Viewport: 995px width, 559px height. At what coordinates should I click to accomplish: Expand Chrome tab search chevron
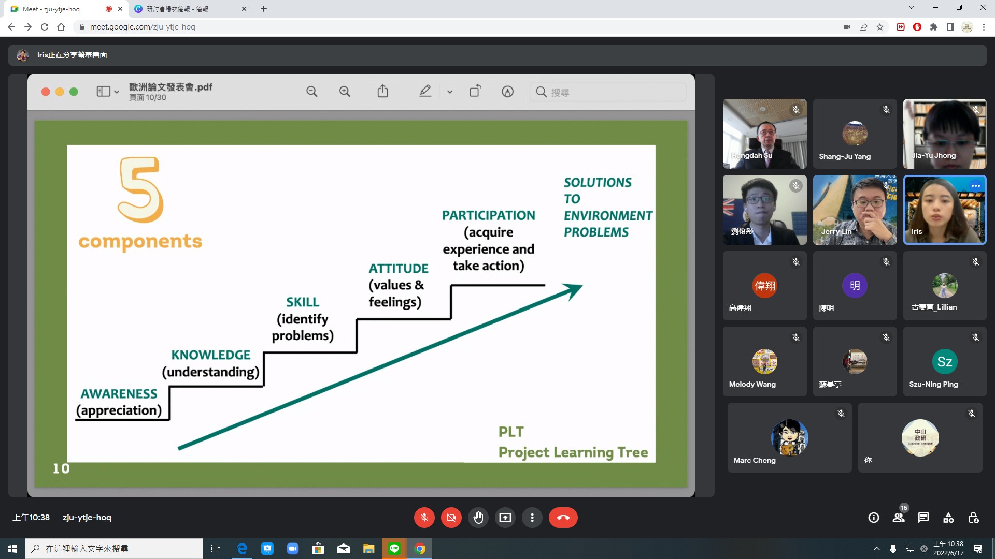[911, 8]
